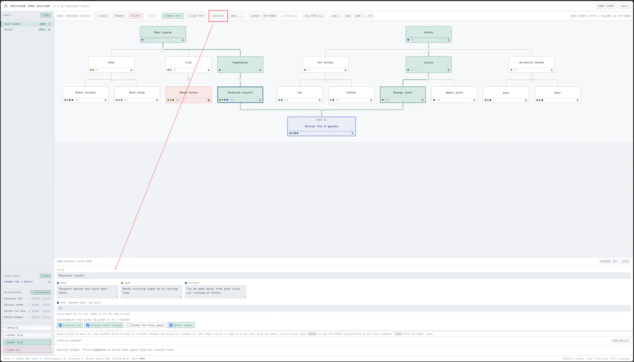This screenshot has height=362, width=634.
Task: Click the lock icon on Juices node
Action: pos(449,70)
